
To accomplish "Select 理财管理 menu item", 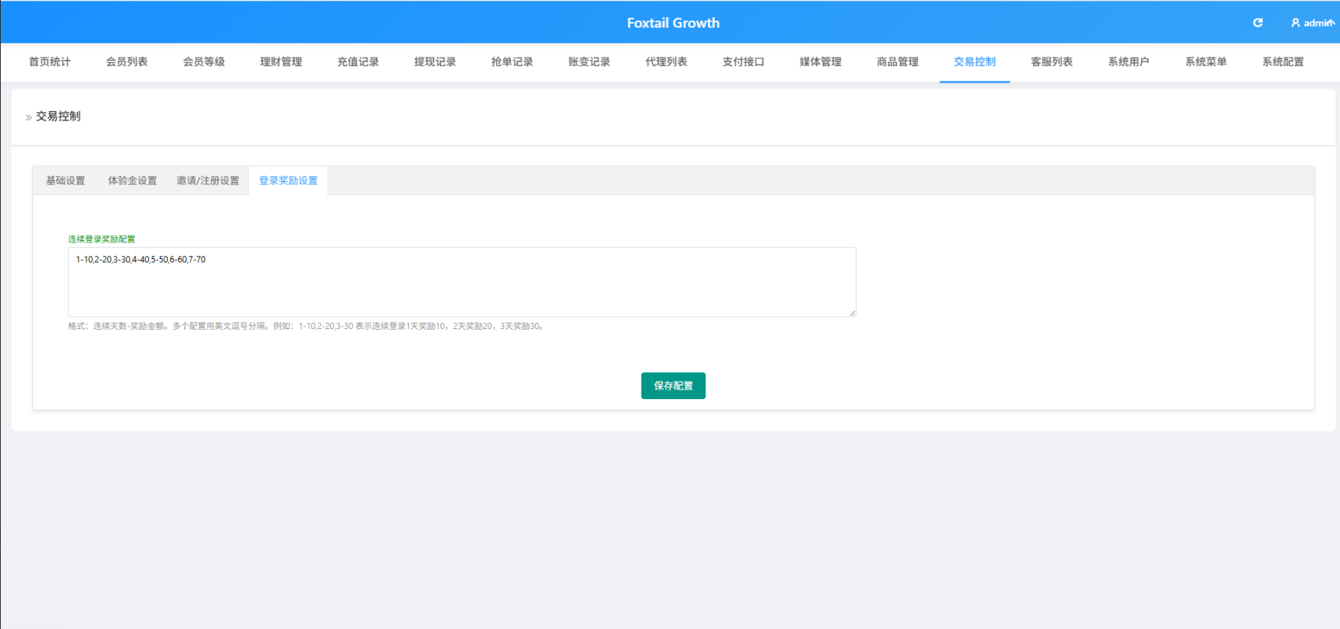I will pos(281,61).
